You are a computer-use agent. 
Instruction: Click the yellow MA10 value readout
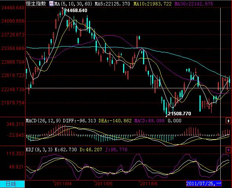[152, 4]
